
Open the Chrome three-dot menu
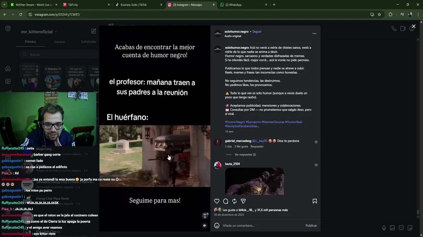pos(418,14)
